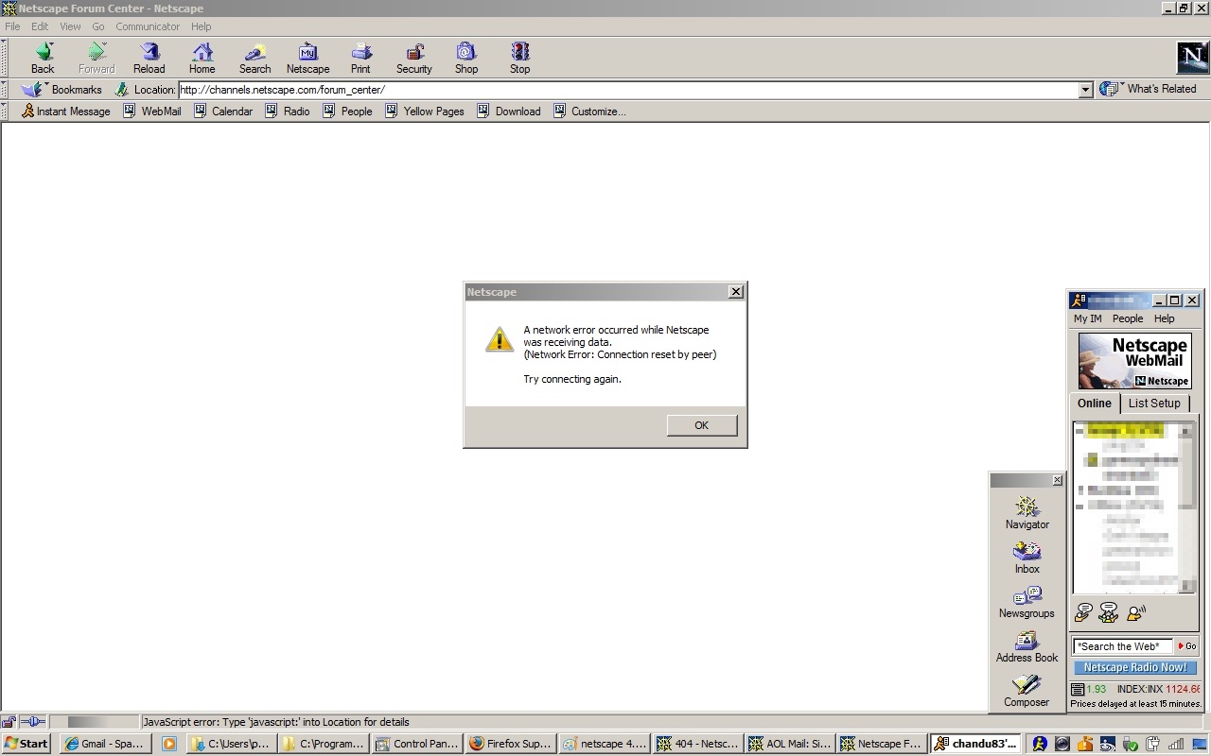Switch to Firefox Support taskbar item
1211x756 pixels.
tap(510, 744)
